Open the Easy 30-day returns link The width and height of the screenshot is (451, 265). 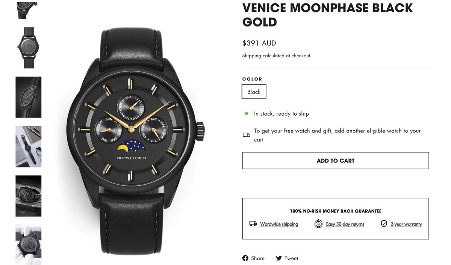(345, 224)
